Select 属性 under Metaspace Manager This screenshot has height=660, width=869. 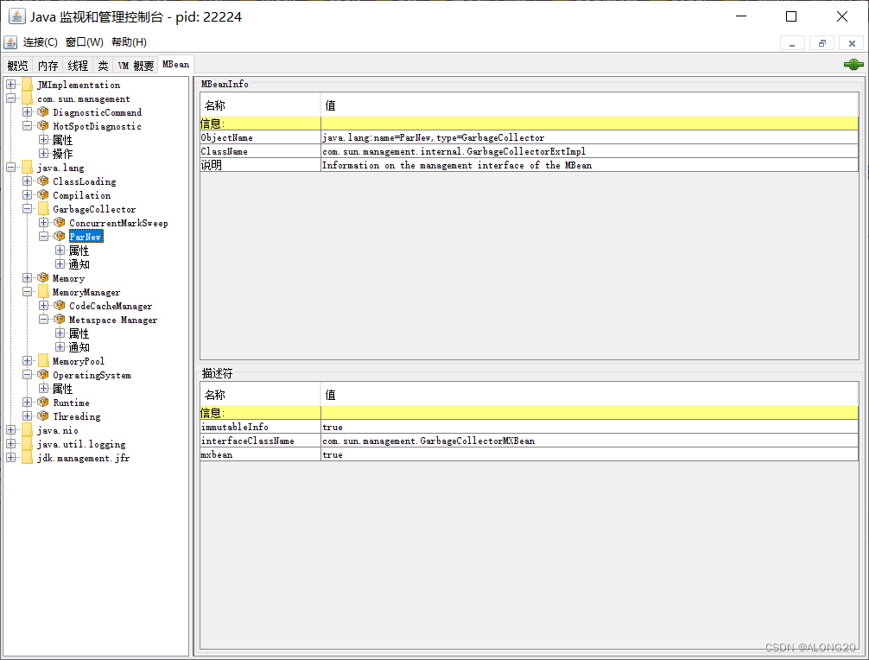pyautogui.click(x=79, y=333)
